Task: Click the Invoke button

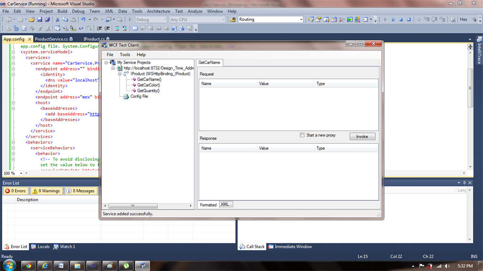Action: pyautogui.click(x=362, y=136)
